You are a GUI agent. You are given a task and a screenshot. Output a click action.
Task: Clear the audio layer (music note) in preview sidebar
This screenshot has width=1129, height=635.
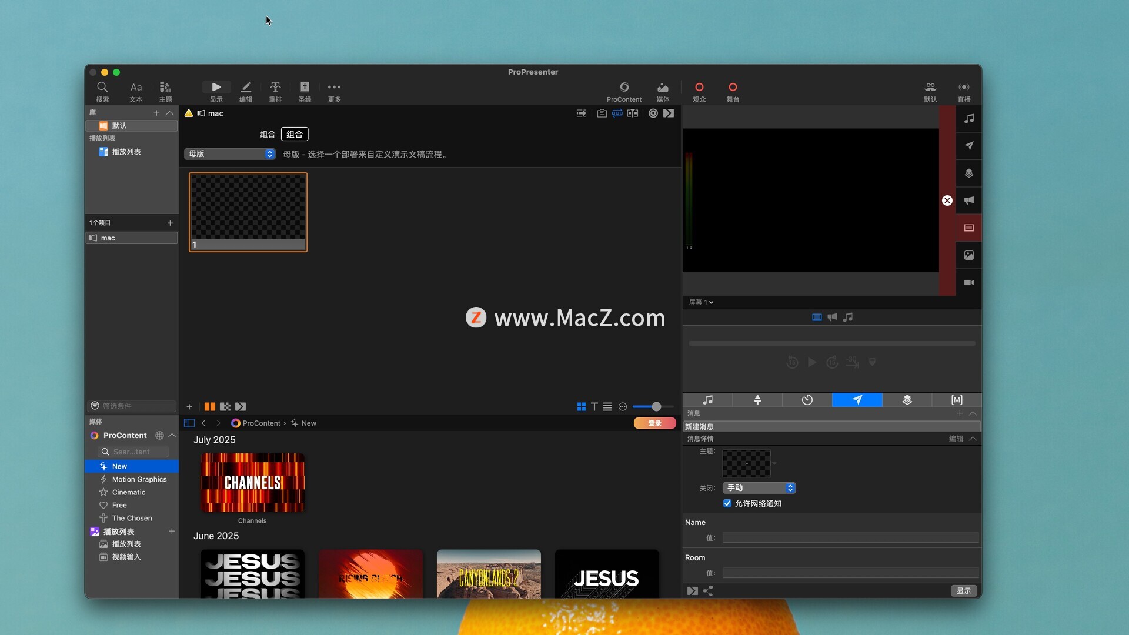(x=969, y=119)
